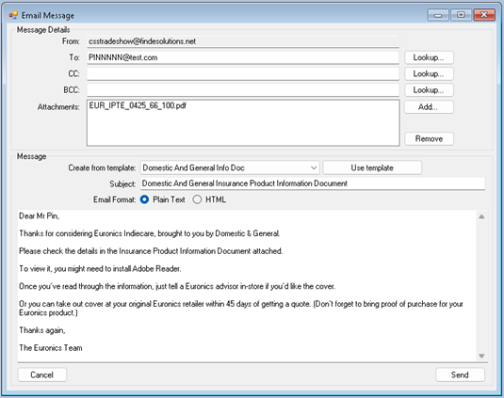
Task: Click Lookup next to the BCC field
Action: [x=429, y=90]
